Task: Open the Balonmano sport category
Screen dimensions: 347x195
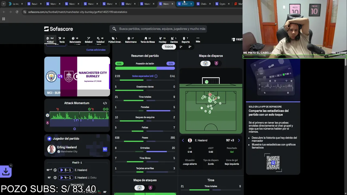Action: (131, 40)
